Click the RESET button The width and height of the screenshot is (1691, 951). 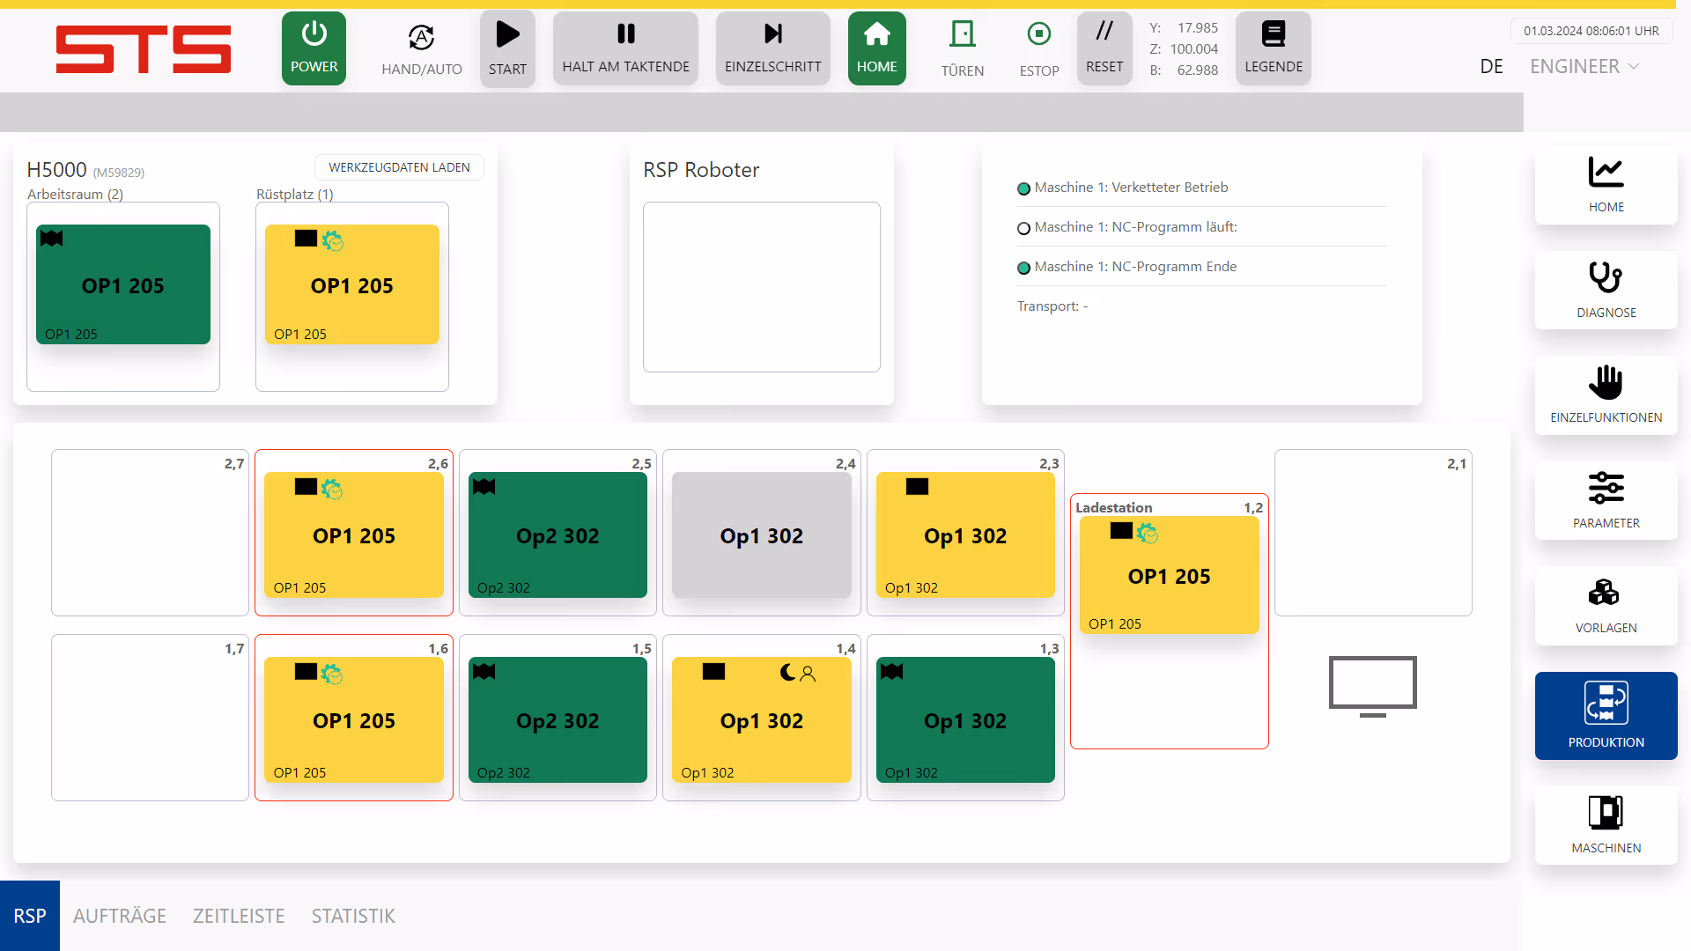(x=1104, y=48)
